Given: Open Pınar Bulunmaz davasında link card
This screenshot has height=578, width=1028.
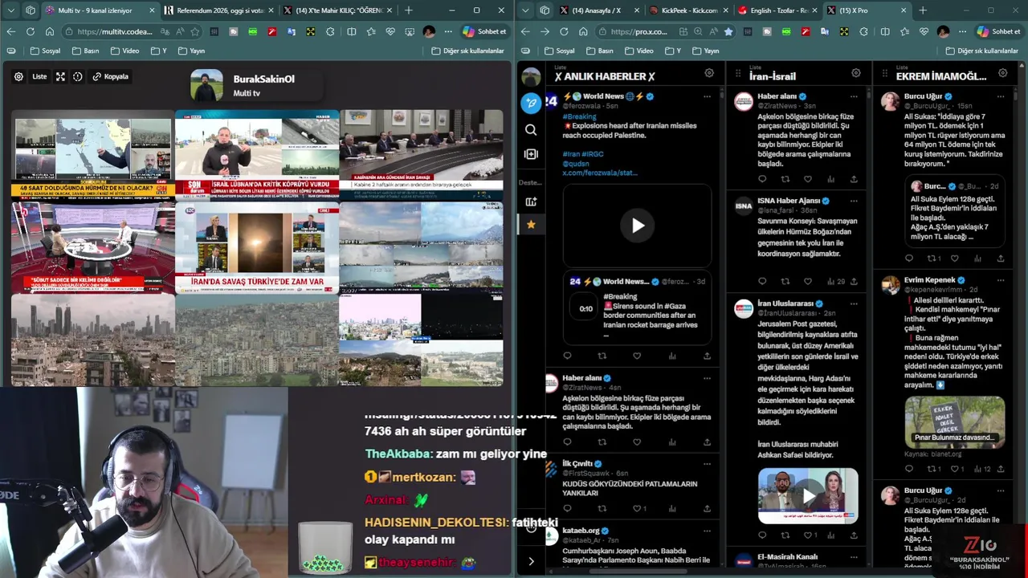Looking at the screenshot, I should pyautogui.click(x=955, y=421).
